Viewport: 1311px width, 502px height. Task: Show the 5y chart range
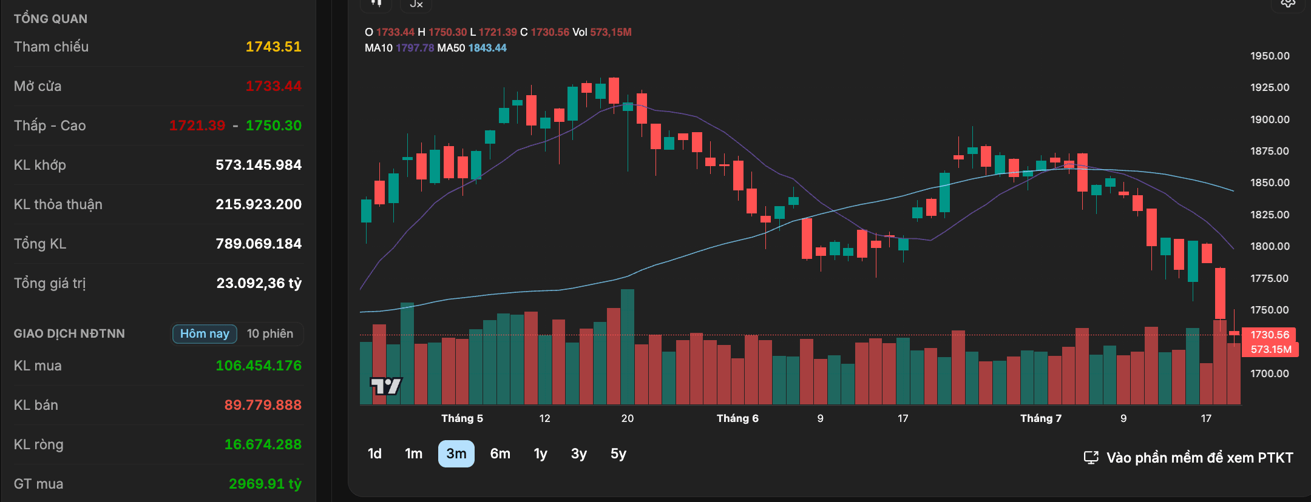pos(618,453)
